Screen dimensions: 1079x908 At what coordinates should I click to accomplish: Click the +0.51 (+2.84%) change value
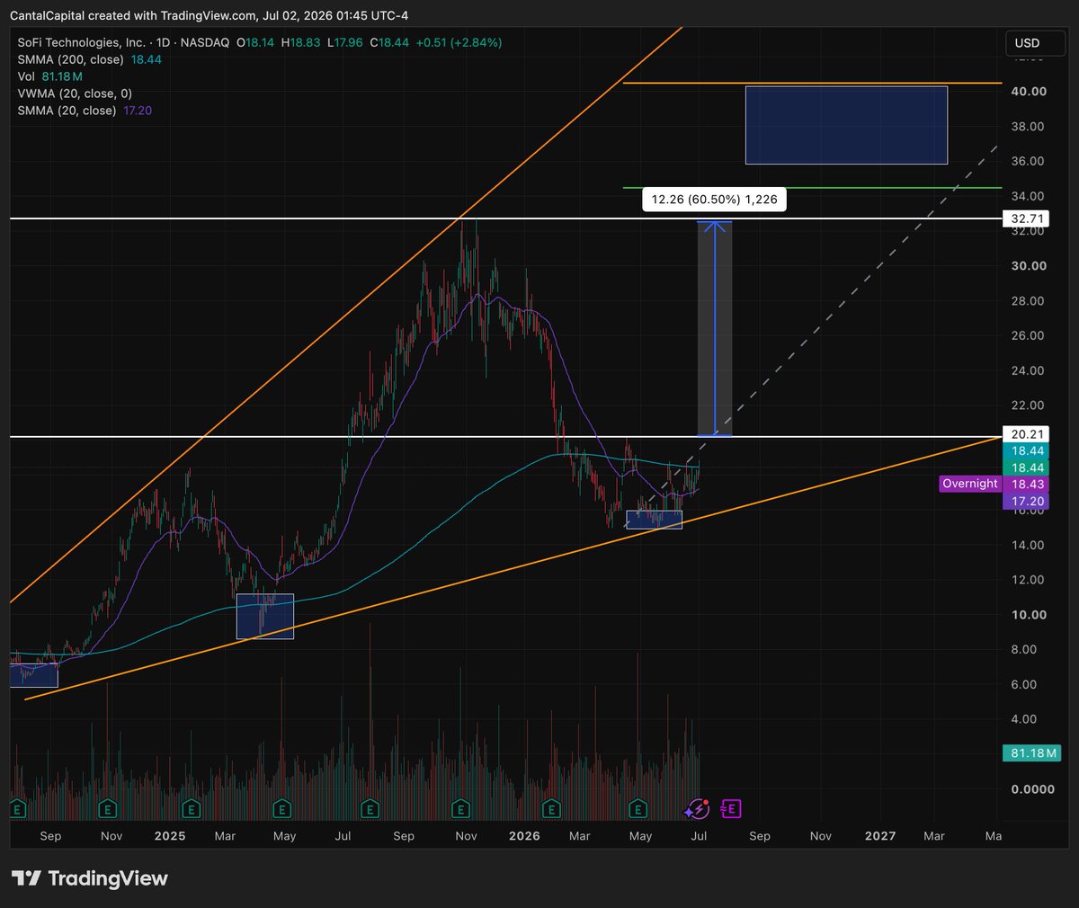click(460, 42)
